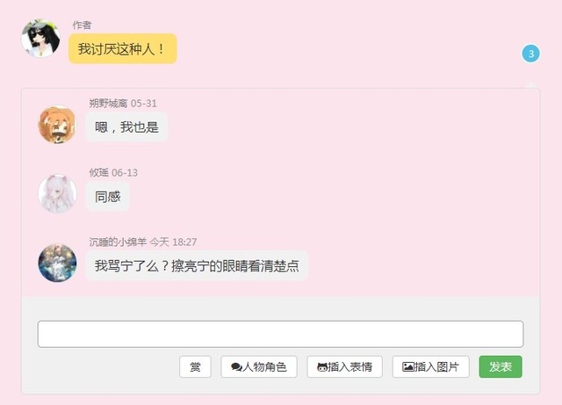
Task: Click the username 朔野城离
Action: click(x=108, y=104)
